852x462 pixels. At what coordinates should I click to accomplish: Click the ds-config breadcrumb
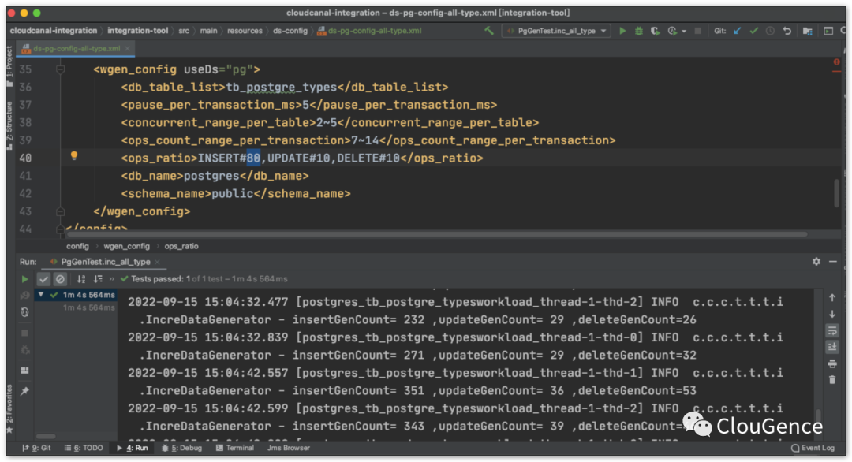pos(290,31)
